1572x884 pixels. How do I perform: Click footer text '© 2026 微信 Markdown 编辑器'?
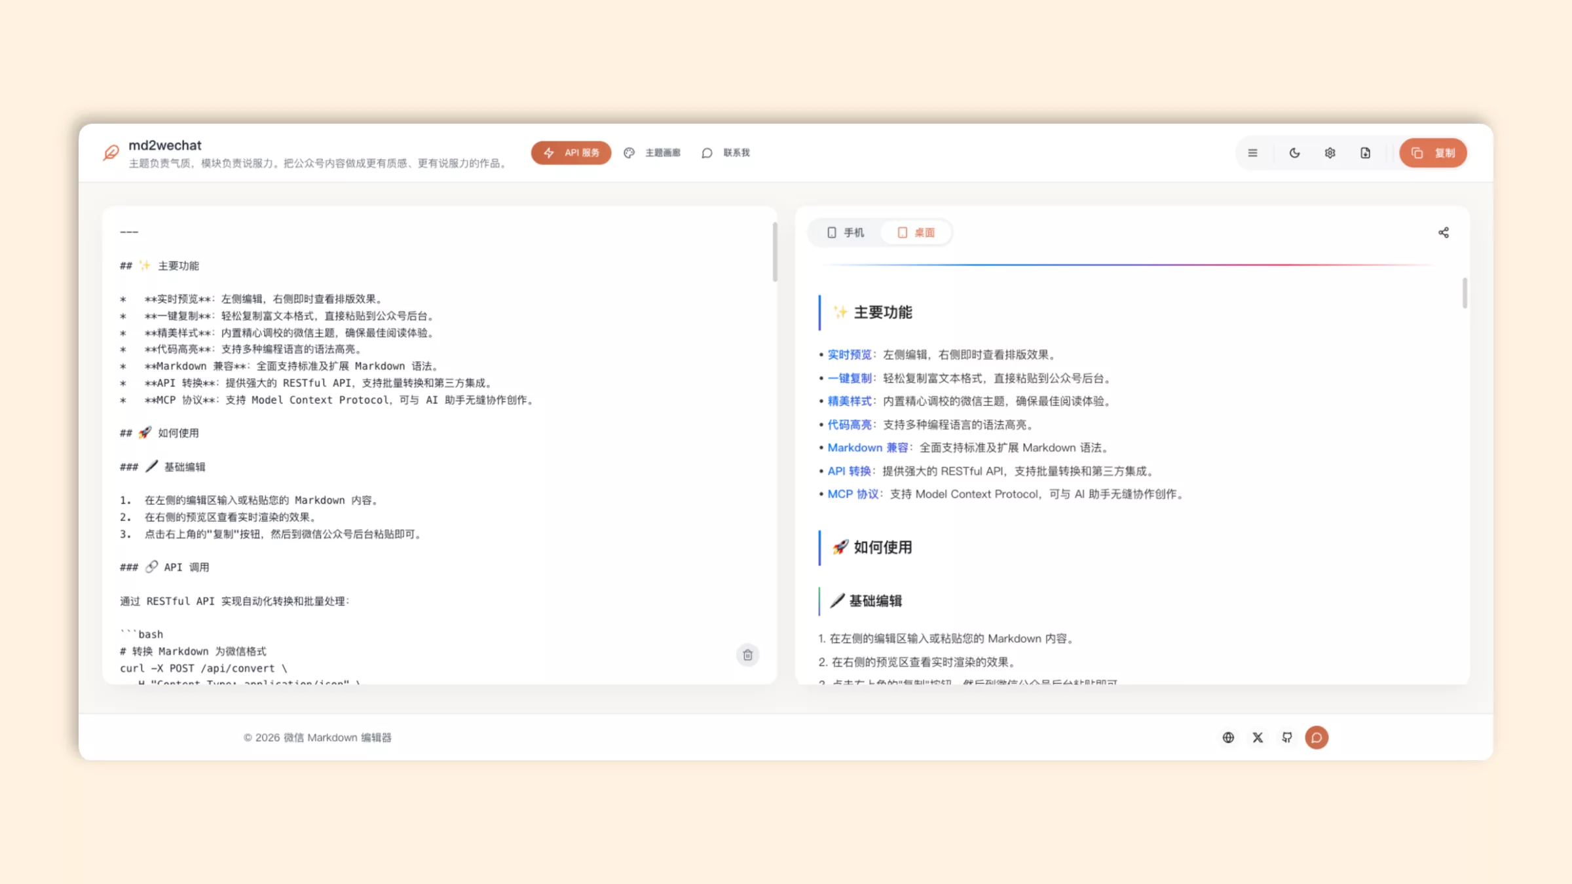point(318,737)
